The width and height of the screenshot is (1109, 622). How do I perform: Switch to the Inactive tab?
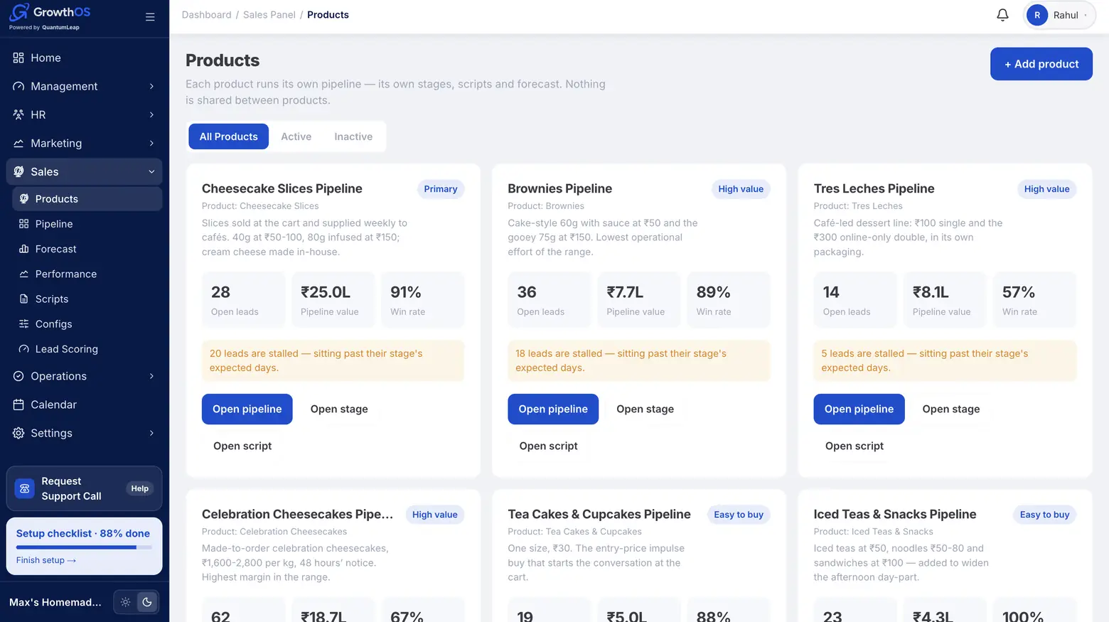tap(353, 136)
